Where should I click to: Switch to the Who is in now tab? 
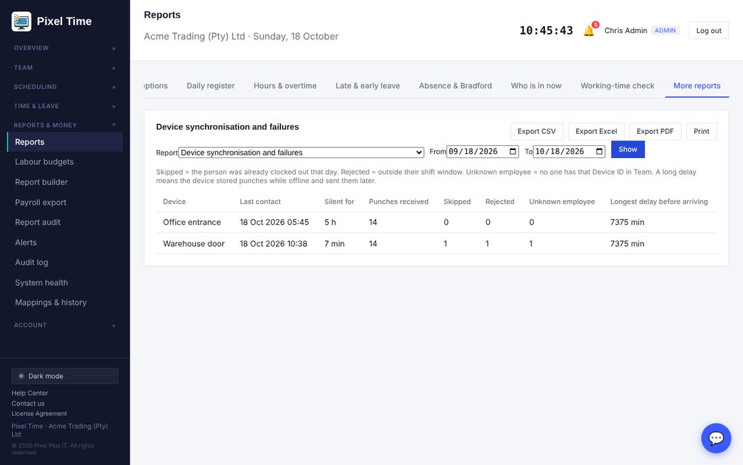coord(536,86)
